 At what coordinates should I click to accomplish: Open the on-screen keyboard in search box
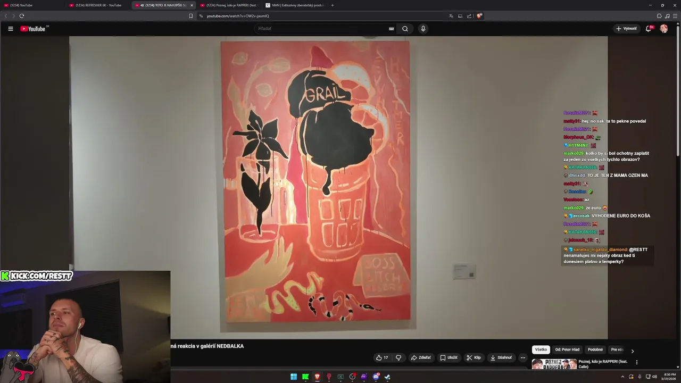point(392,29)
